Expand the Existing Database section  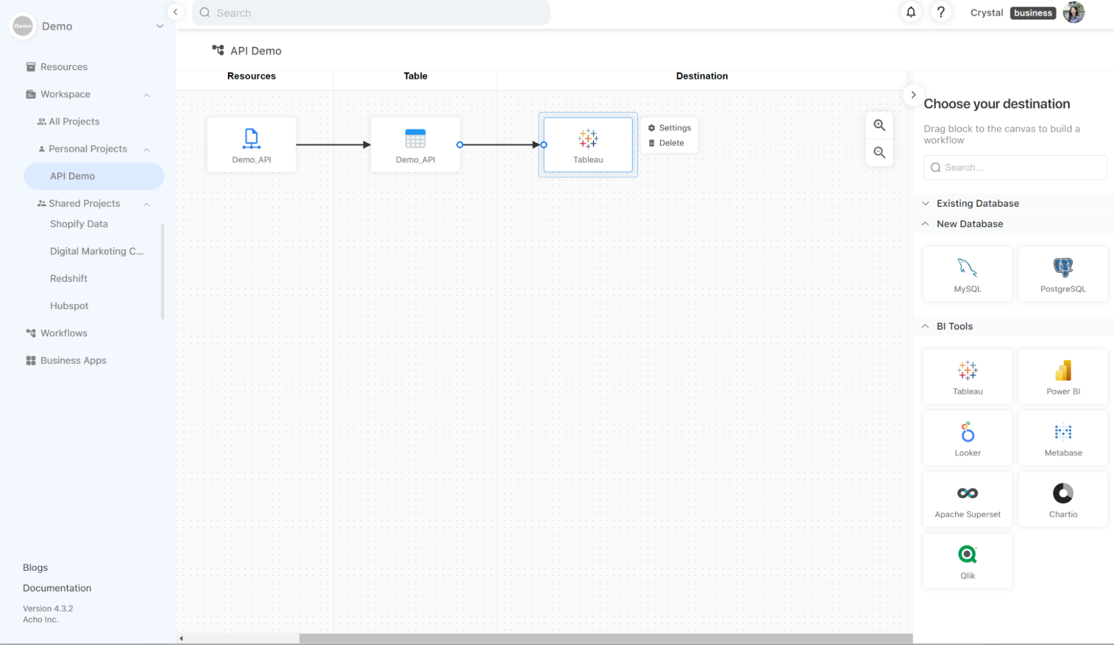(x=977, y=203)
